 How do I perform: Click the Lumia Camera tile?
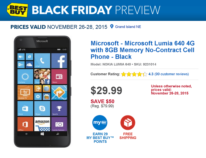[59, 124]
